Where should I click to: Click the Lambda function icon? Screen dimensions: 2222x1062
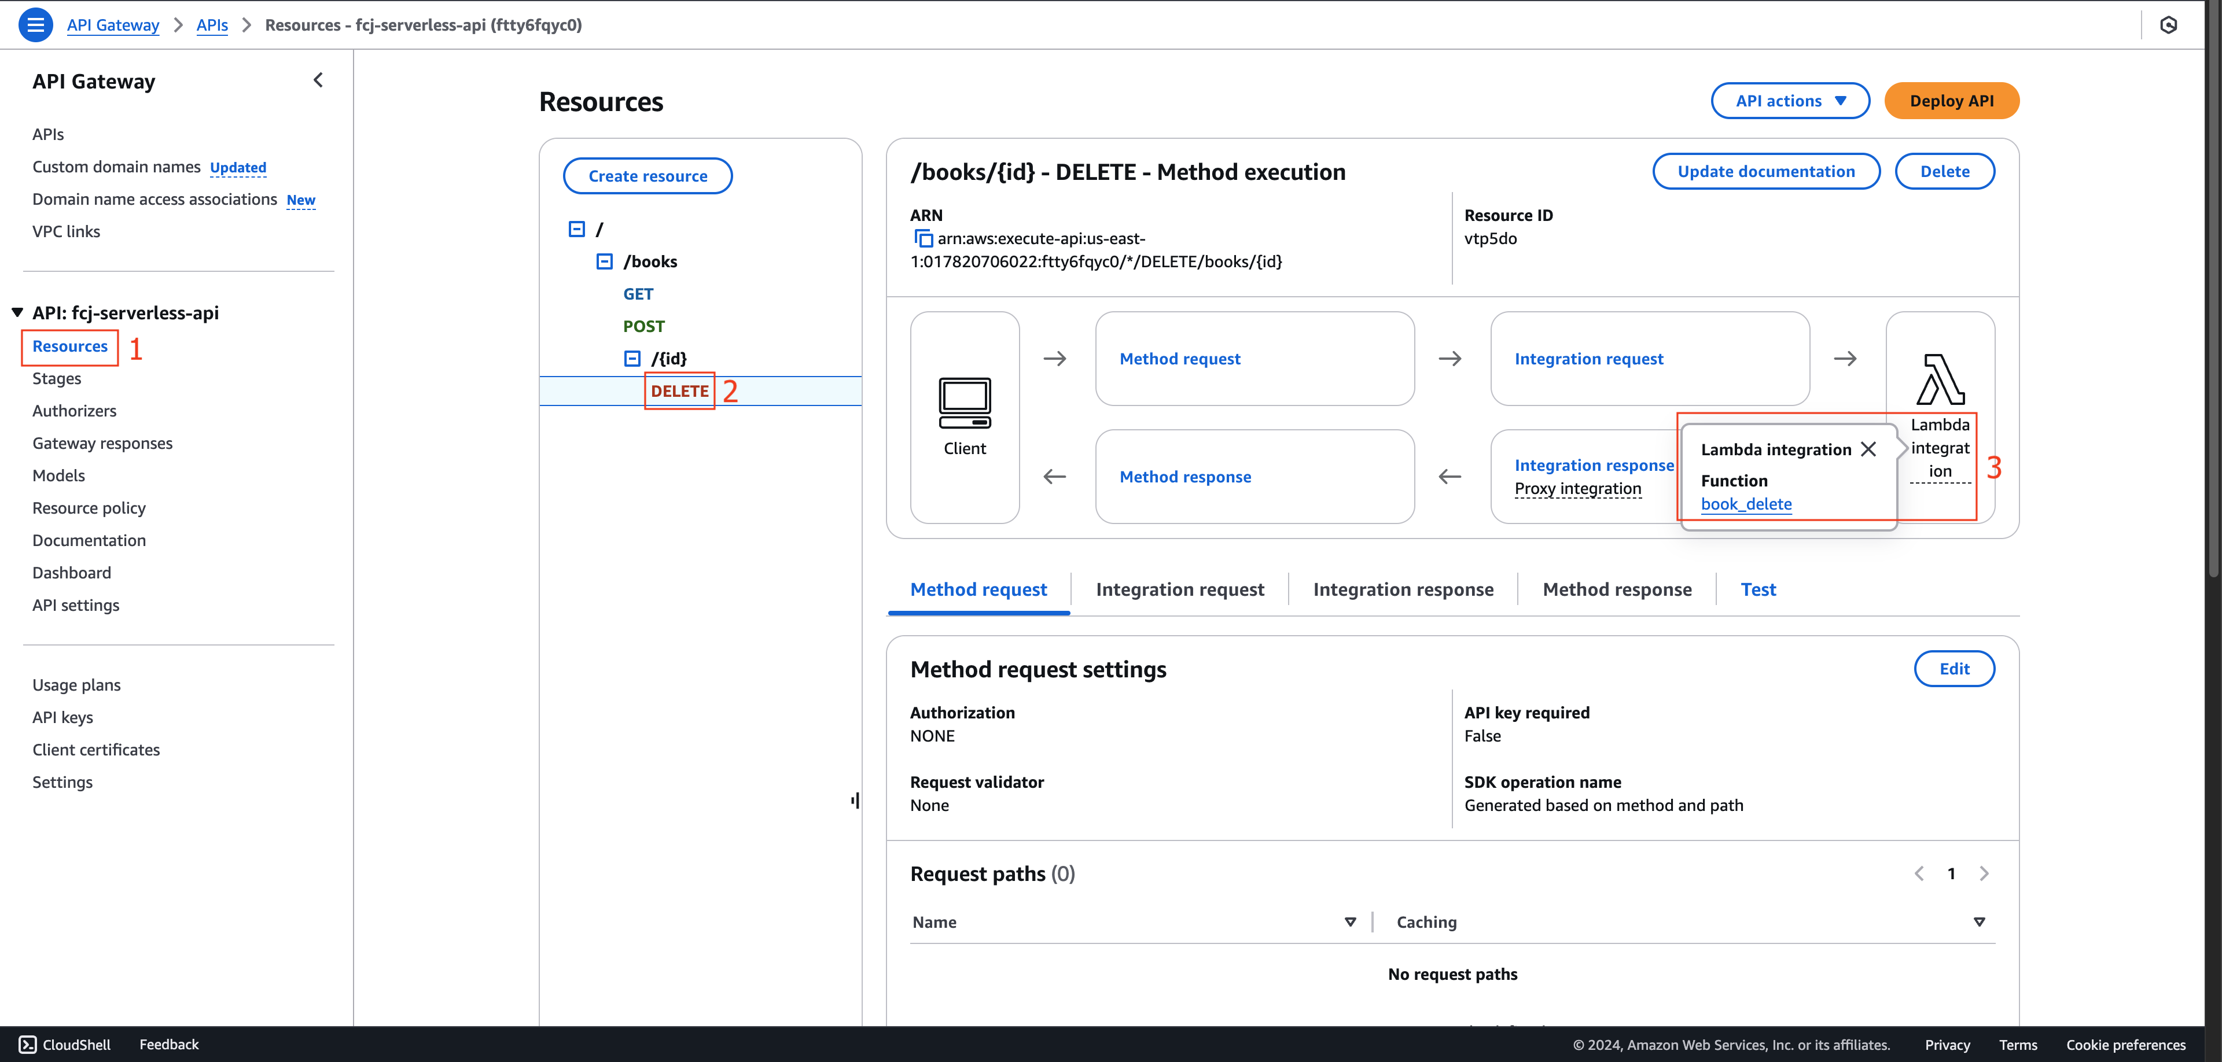pos(1940,379)
